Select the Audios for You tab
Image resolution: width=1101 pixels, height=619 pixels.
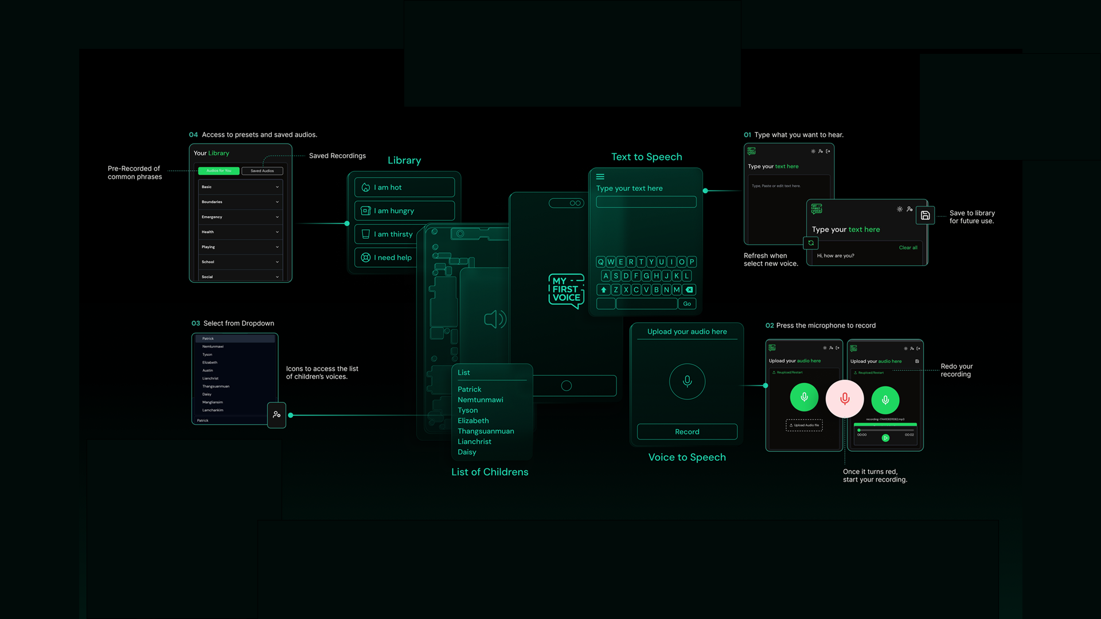(218, 171)
